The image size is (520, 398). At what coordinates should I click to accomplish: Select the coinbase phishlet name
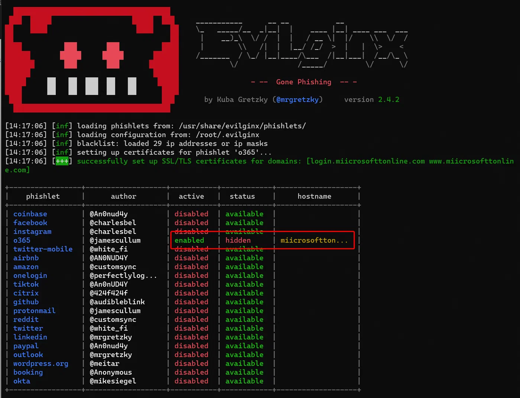click(30, 214)
